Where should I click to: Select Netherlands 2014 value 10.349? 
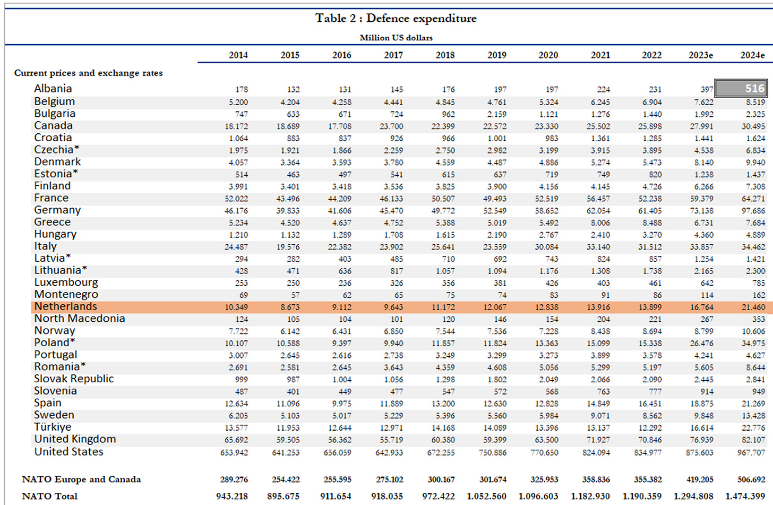click(236, 307)
